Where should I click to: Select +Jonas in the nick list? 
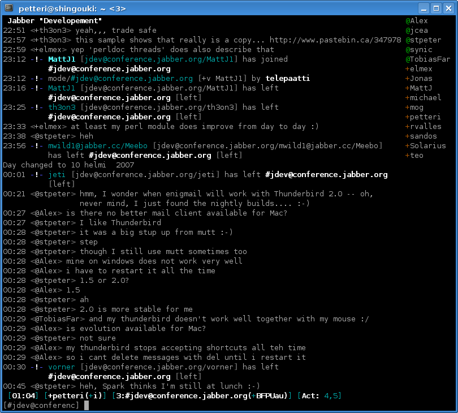click(419, 79)
